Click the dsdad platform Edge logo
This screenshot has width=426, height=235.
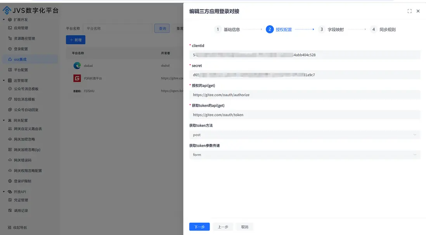pyautogui.click(x=77, y=66)
